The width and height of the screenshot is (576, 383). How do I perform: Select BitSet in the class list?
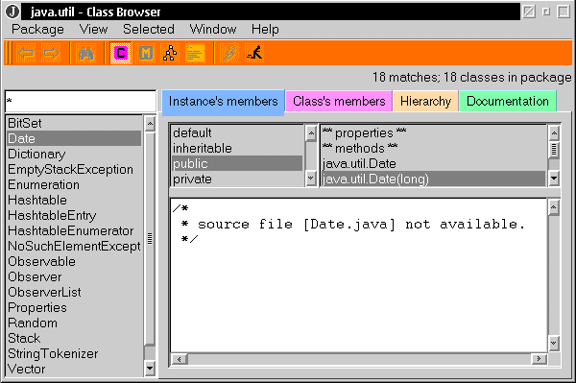point(74,123)
